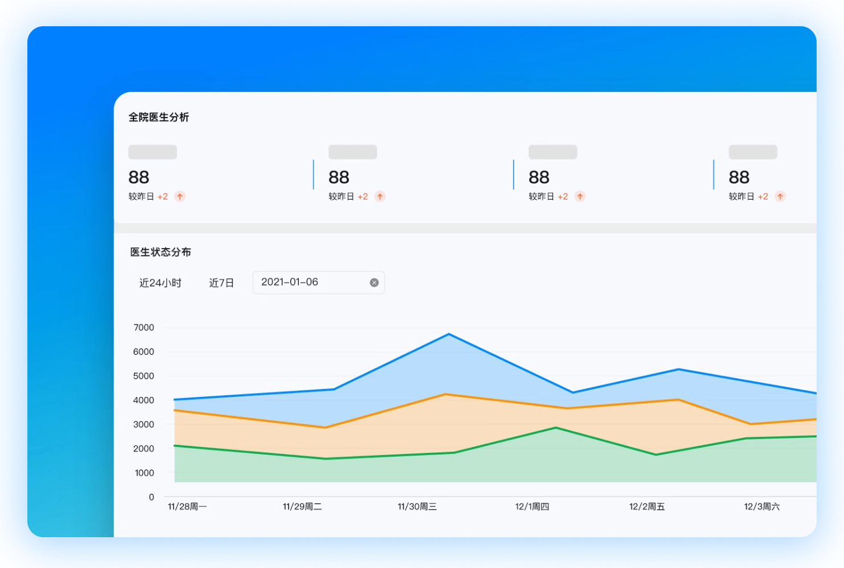
Task: Click the 11/30周三 x-axis label
Action: pyautogui.click(x=417, y=506)
